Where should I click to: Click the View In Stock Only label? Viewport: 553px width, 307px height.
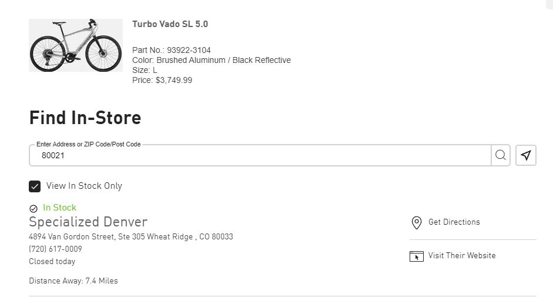[84, 186]
